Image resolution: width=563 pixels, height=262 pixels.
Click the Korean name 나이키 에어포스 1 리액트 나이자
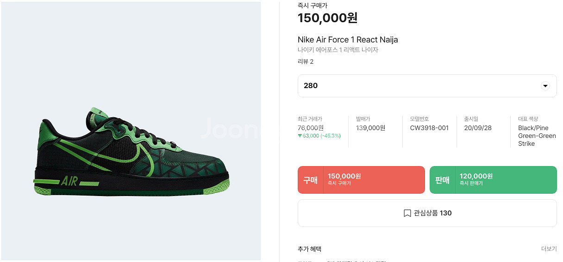click(338, 50)
